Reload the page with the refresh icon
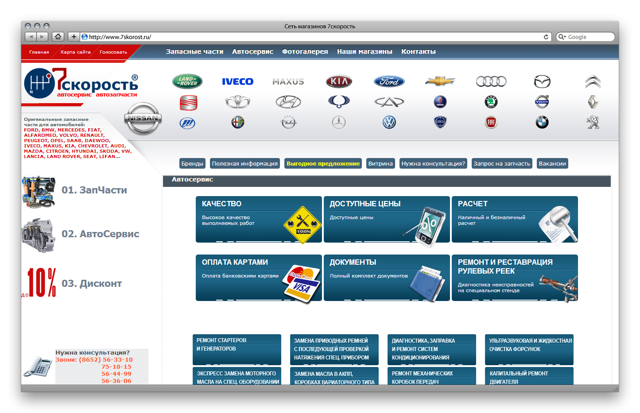The image size is (640, 413). click(546, 37)
